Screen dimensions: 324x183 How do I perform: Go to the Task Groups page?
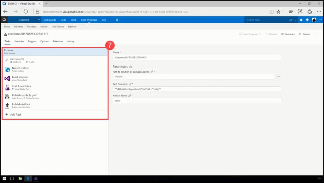pyautogui.click(x=58, y=27)
